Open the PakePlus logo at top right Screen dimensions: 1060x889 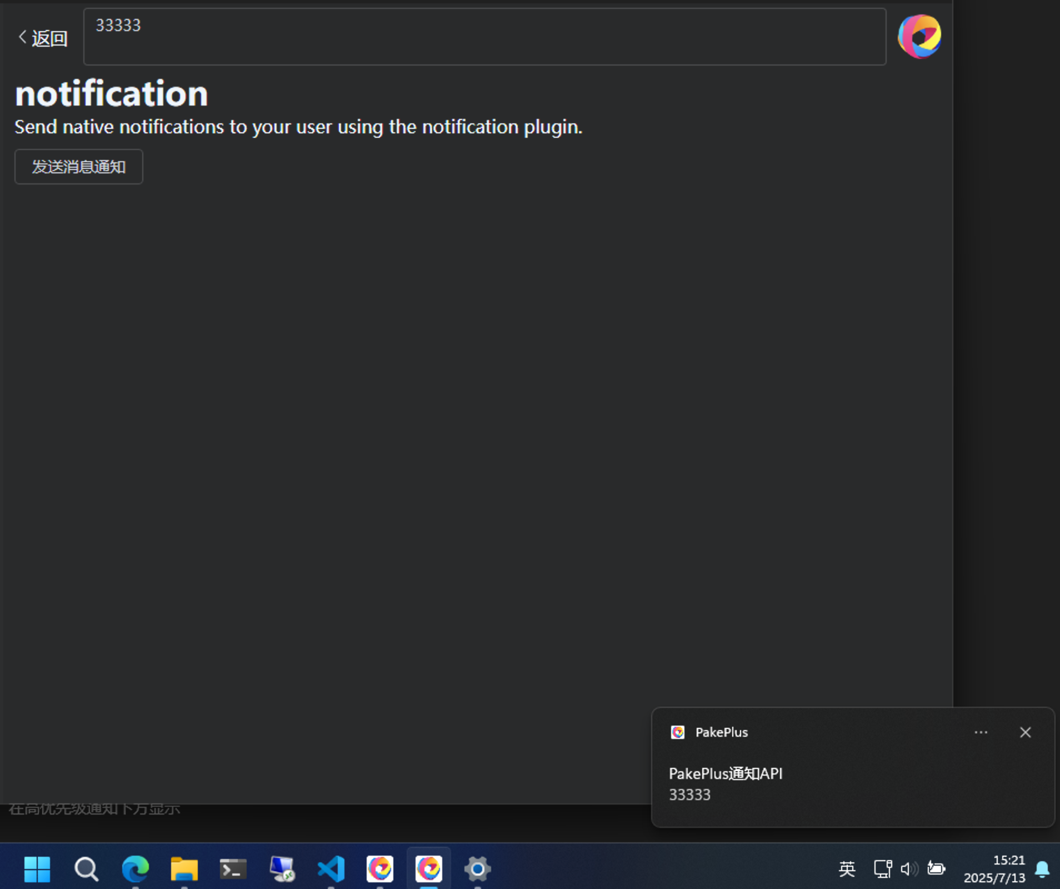click(919, 37)
